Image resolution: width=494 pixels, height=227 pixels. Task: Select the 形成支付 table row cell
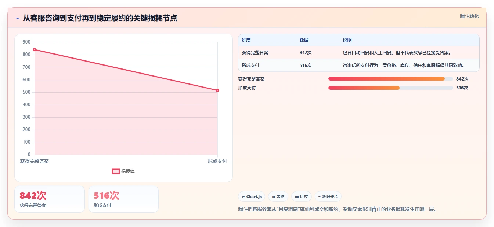pos(250,66)
